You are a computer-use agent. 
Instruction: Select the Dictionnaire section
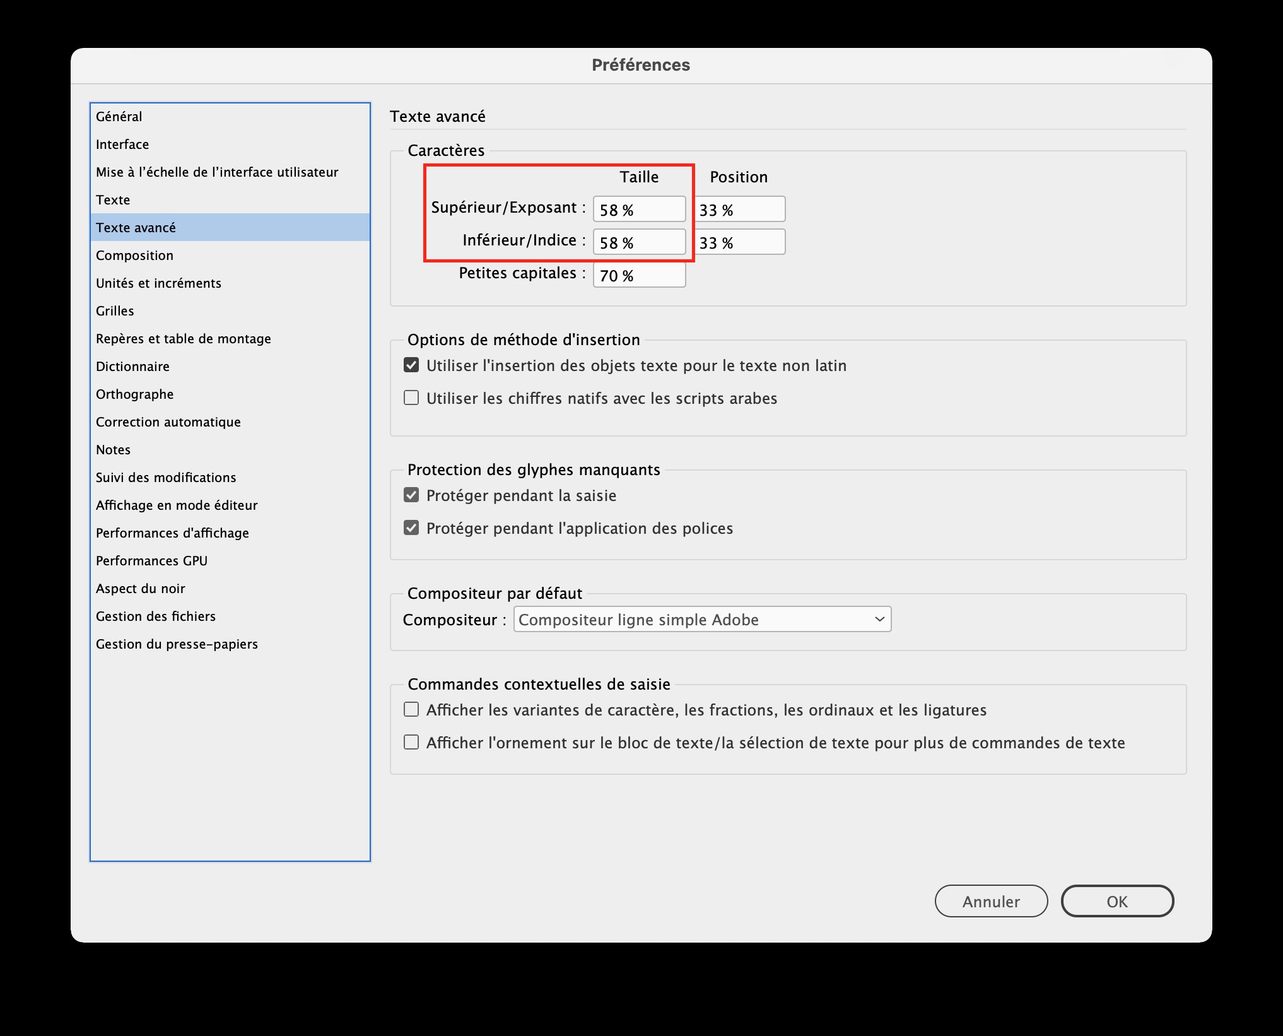coord(132,366)
